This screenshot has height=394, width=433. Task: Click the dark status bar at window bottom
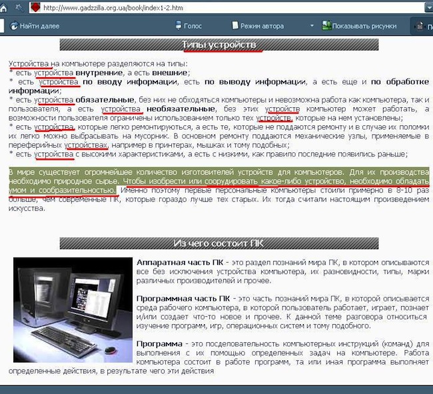tap(217, 389)
